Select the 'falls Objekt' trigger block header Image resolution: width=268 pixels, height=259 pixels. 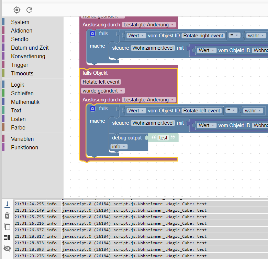95,73
